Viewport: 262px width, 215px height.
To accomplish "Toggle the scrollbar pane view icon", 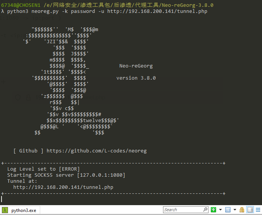I will point(250,210).
